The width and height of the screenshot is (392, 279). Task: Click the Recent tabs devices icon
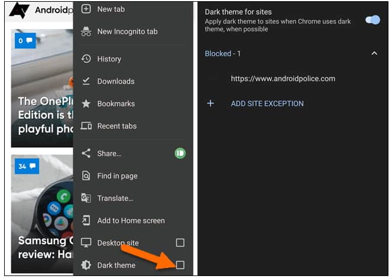coord(86,126)
